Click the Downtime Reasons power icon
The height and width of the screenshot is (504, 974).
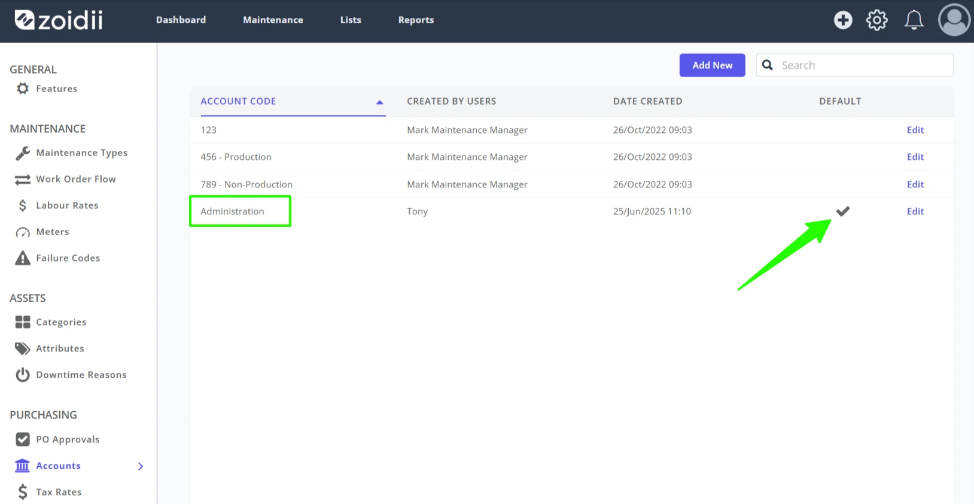(23, 375)
